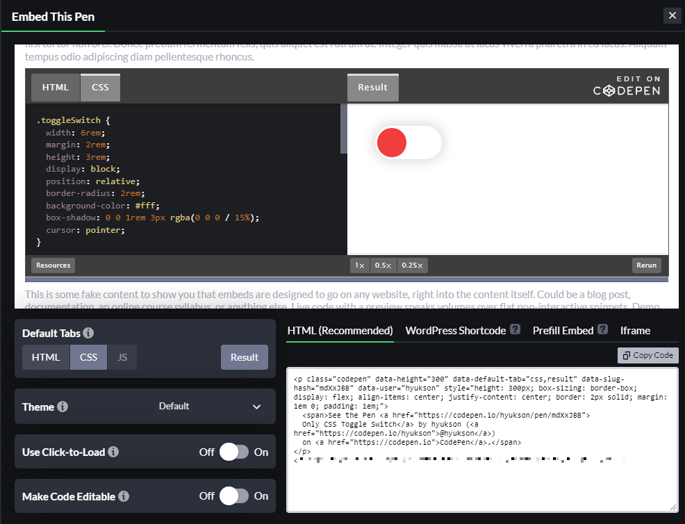Click inside the embed code textarea

pyautogui.click(x=482, y=440)
